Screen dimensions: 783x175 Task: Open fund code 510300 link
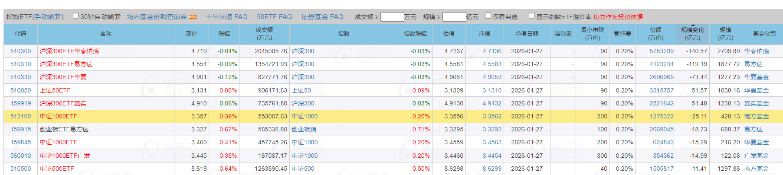pyautogui.click(x=20, y=51)
